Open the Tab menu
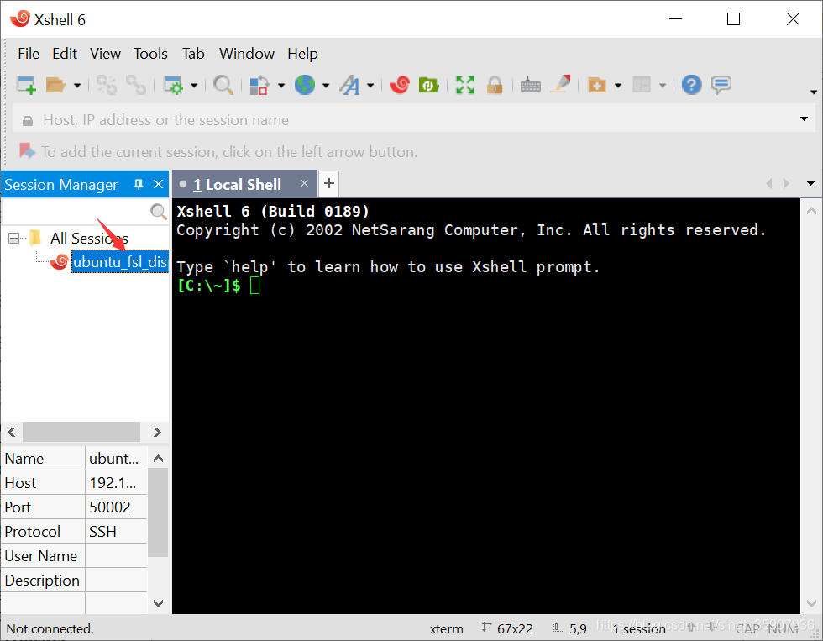The height and width of the screenshot is (641, 823). pyautogui.click(x=193, y=54)
